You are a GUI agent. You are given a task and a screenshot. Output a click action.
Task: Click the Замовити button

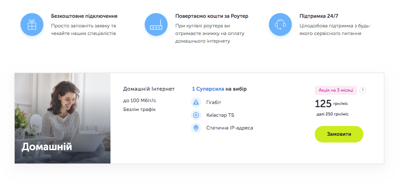[x=339, y=134]
